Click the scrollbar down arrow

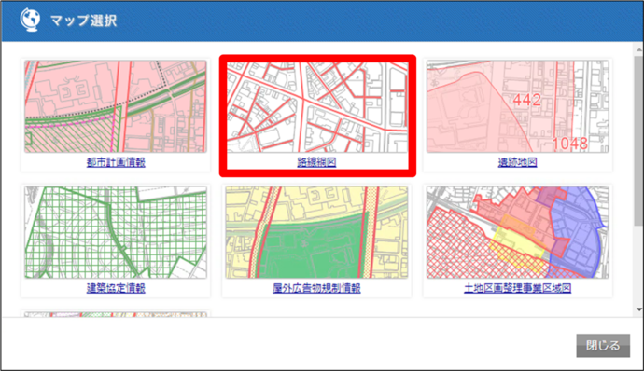click(x=639, y=309)
